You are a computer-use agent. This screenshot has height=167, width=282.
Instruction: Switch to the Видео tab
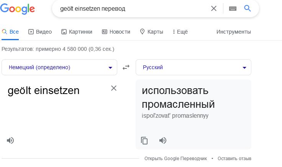[40, 32]
